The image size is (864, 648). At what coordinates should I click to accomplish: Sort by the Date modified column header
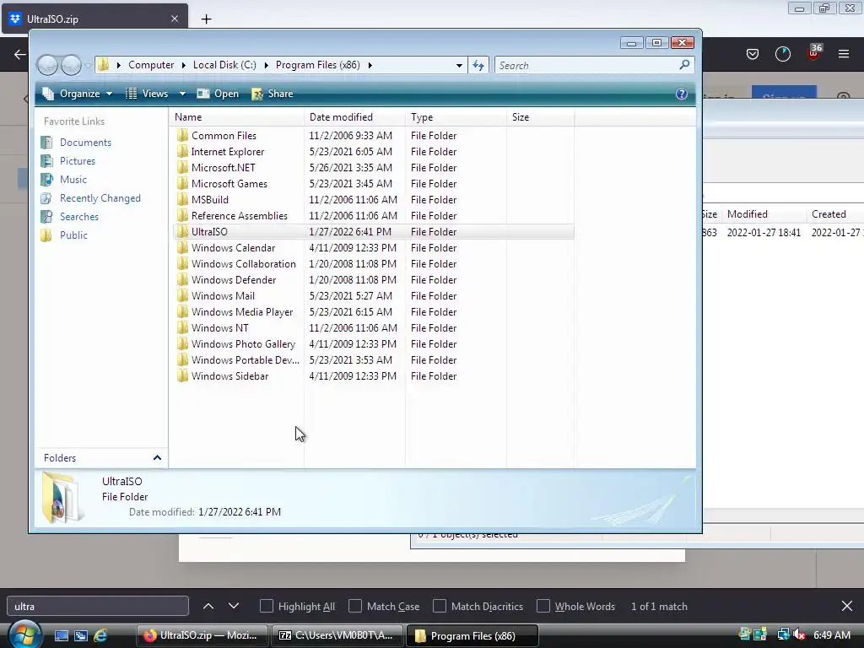(x=355, y=116)
